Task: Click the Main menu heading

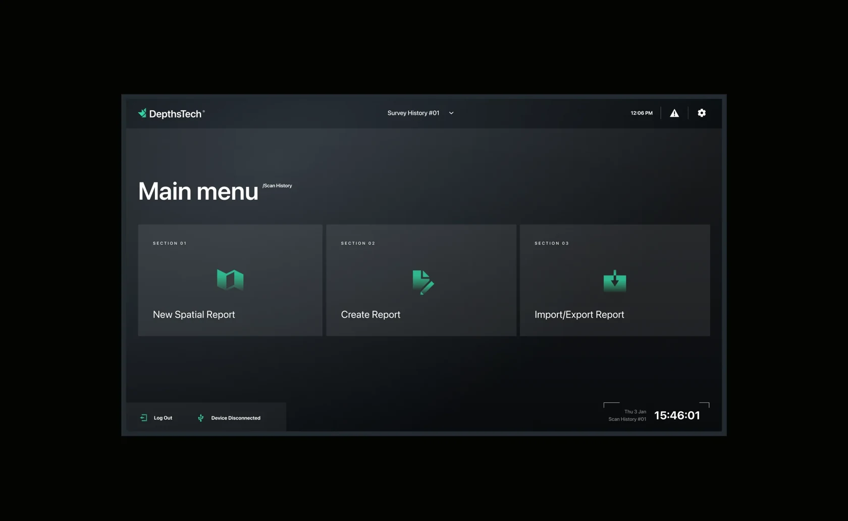Action: tap(198, 191)
